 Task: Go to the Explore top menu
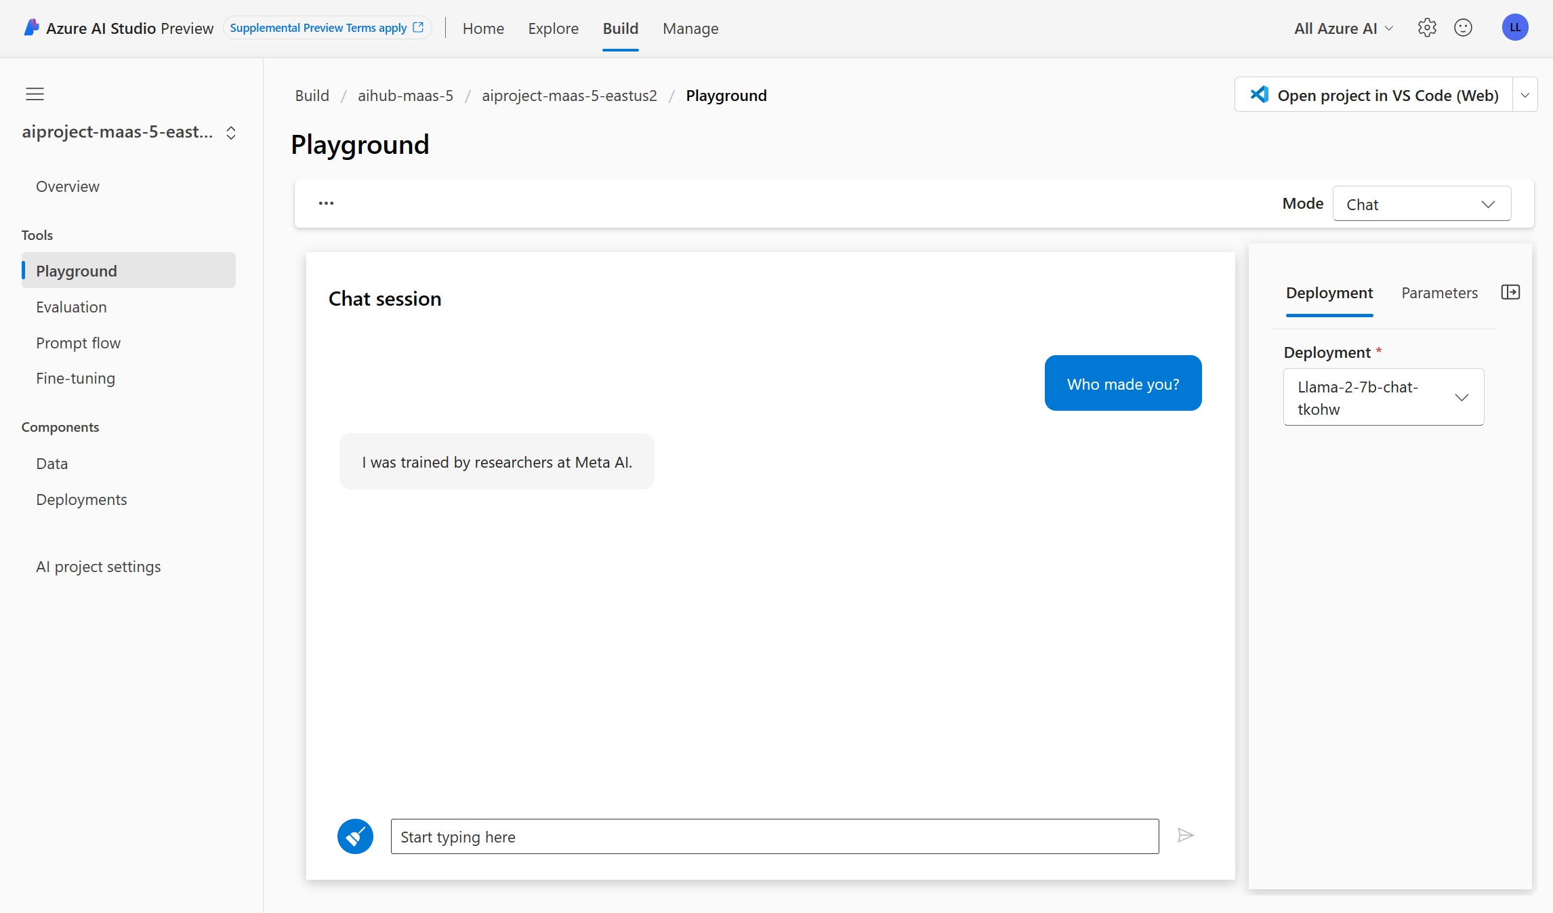[x=553, y=28]
